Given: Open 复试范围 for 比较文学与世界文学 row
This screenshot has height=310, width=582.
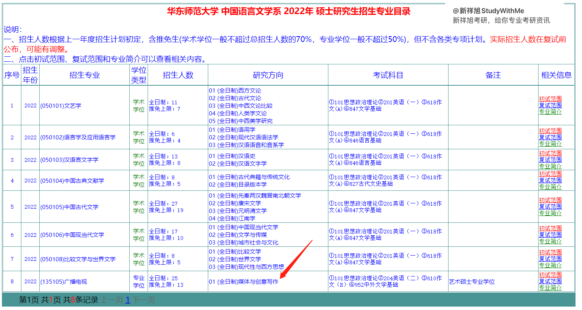Looking at the screenshot, I should click(x=550, y=259).
